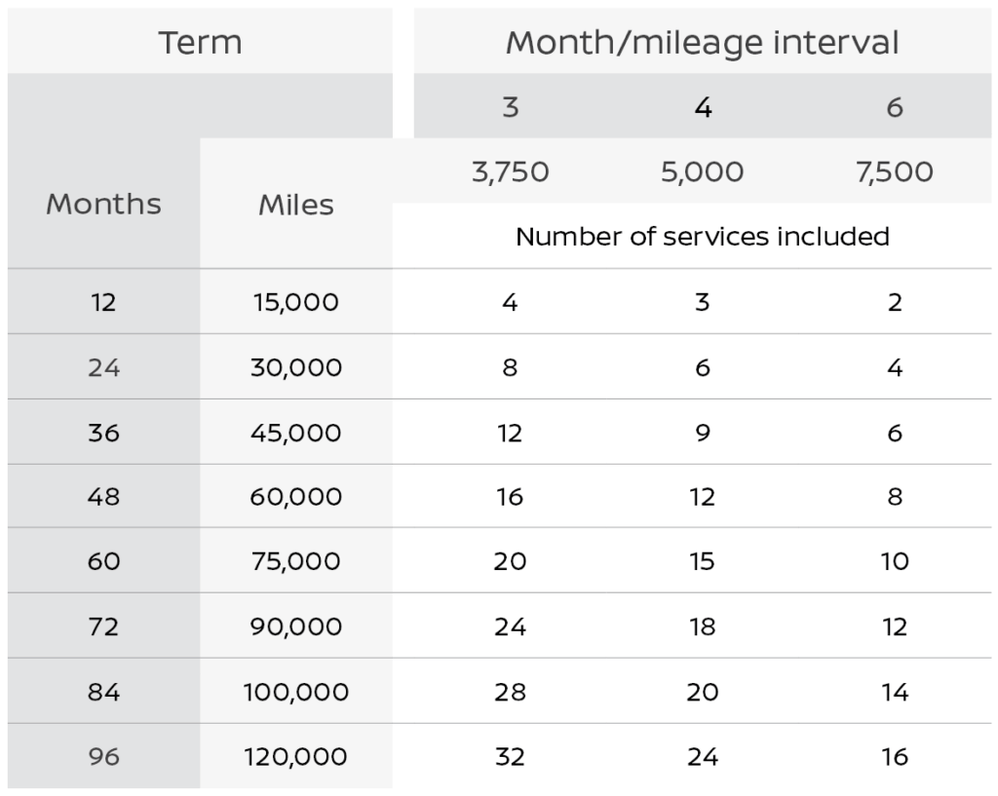
Task: Select the 7,500 mile interval cell
Action: pos(895,172)
